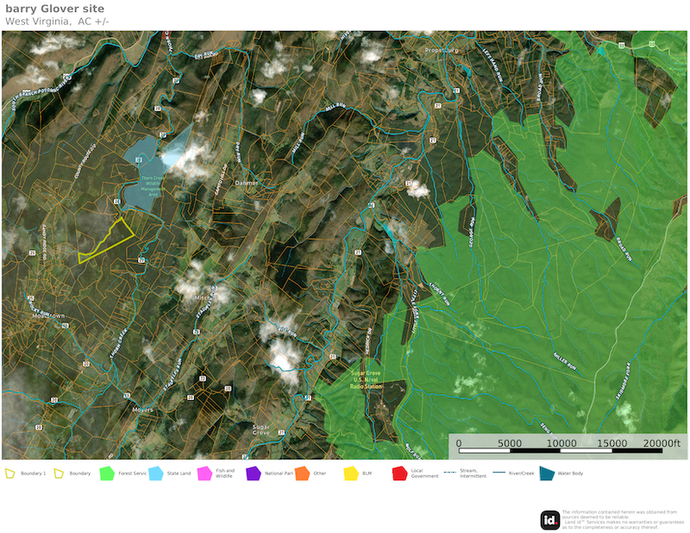Viewport: 690px width, 533px height.
Task: Select the light blue State Land legend icon
Action: coord(156,473)
